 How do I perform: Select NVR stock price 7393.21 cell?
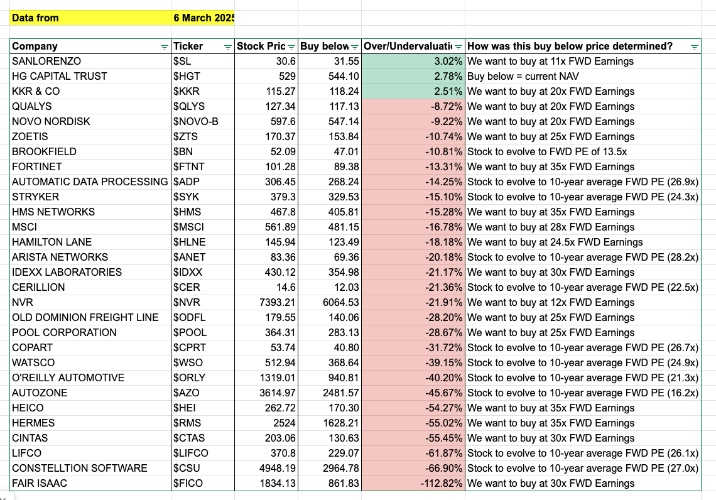pos(266,302)
